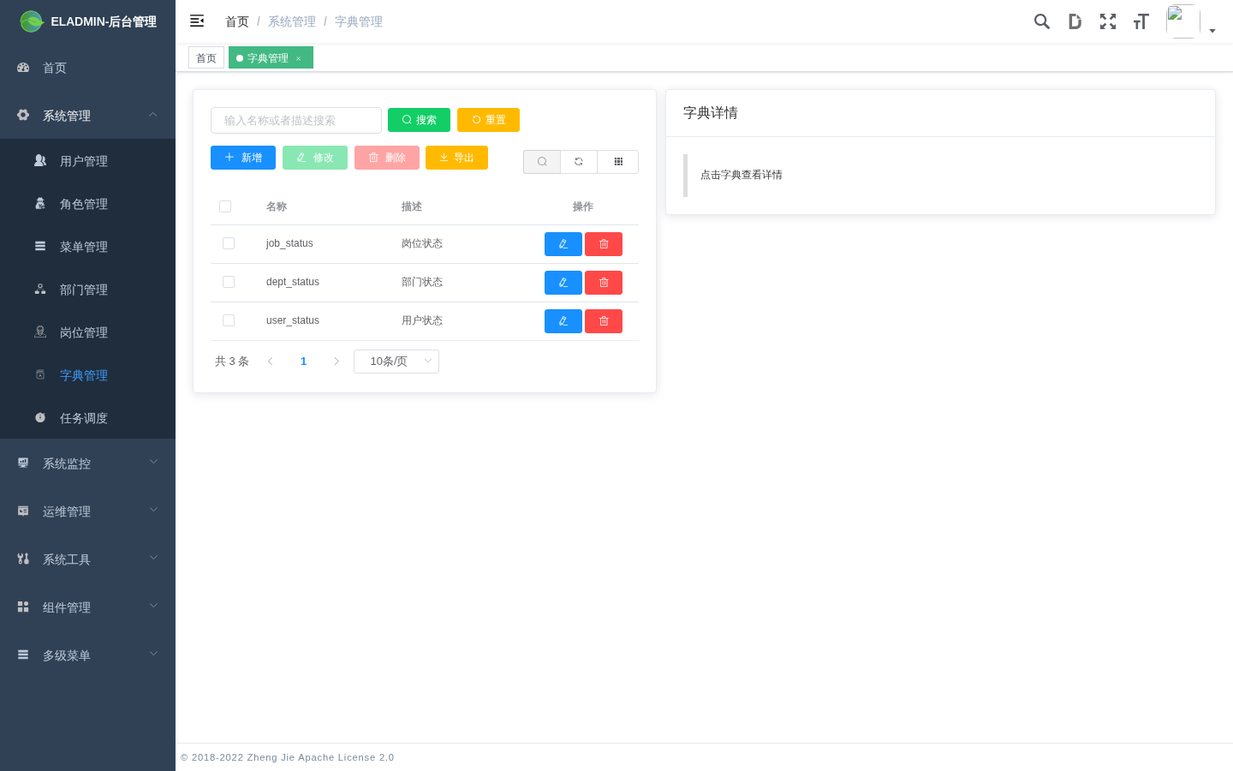Image resolution: width=1233 pixels, height=771 pixels.
Task: Expand the 系统监控 sidebar menu
Action: 87,463
